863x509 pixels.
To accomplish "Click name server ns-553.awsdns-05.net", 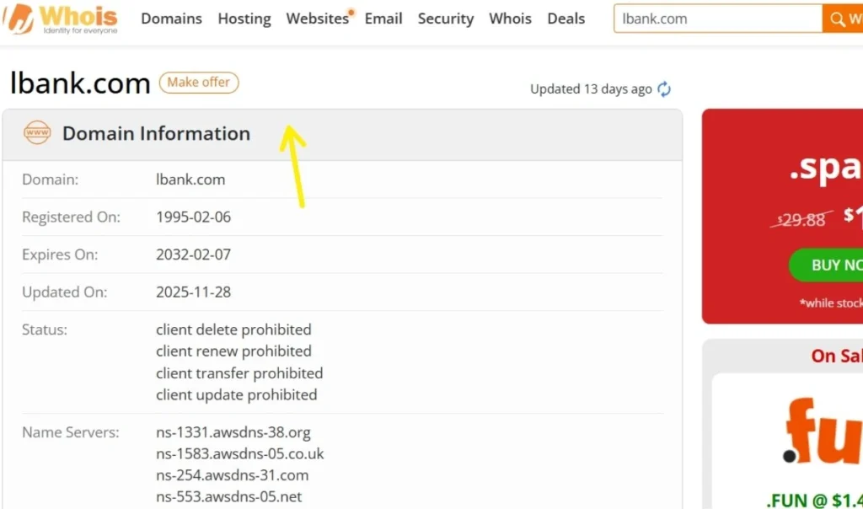I will coord(229,497).
